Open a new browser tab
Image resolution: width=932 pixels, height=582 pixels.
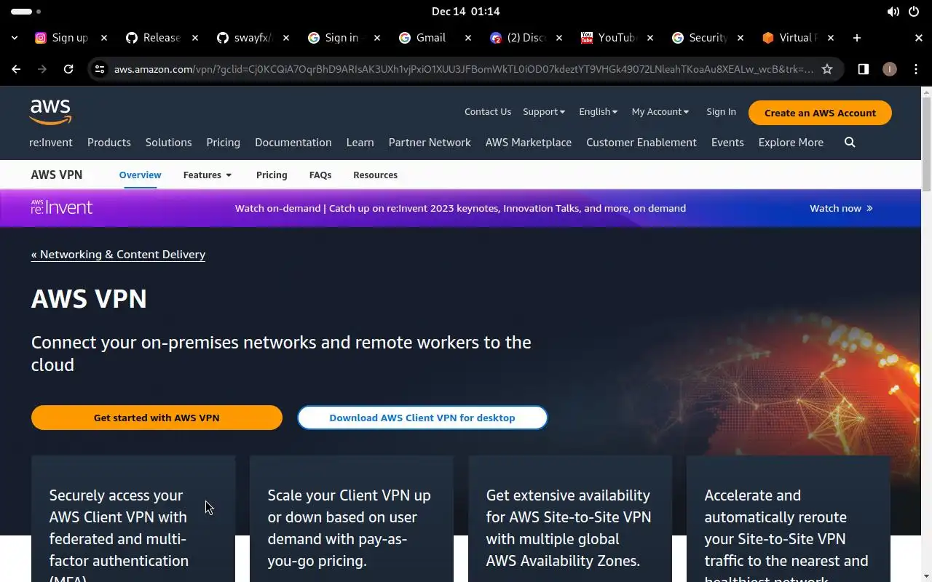857,38
